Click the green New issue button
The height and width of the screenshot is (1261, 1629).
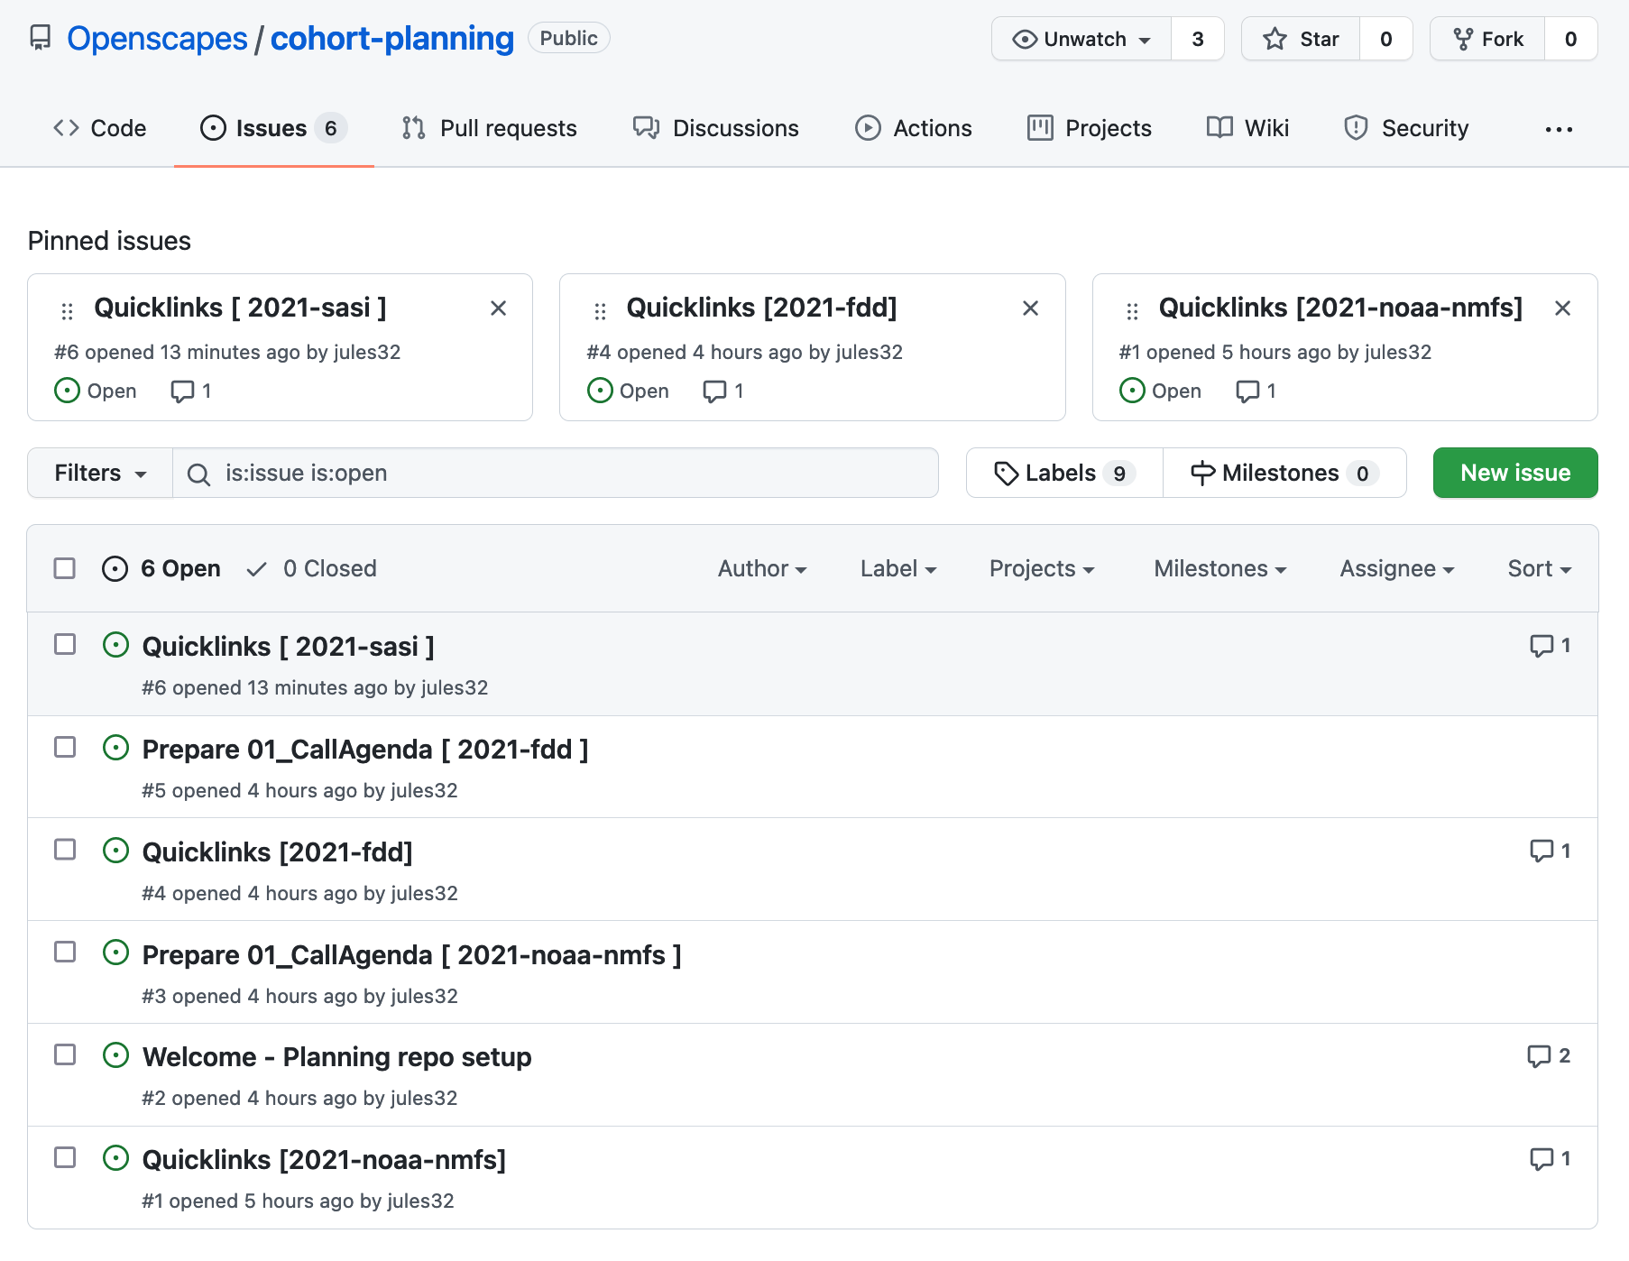pos(1514,473)
